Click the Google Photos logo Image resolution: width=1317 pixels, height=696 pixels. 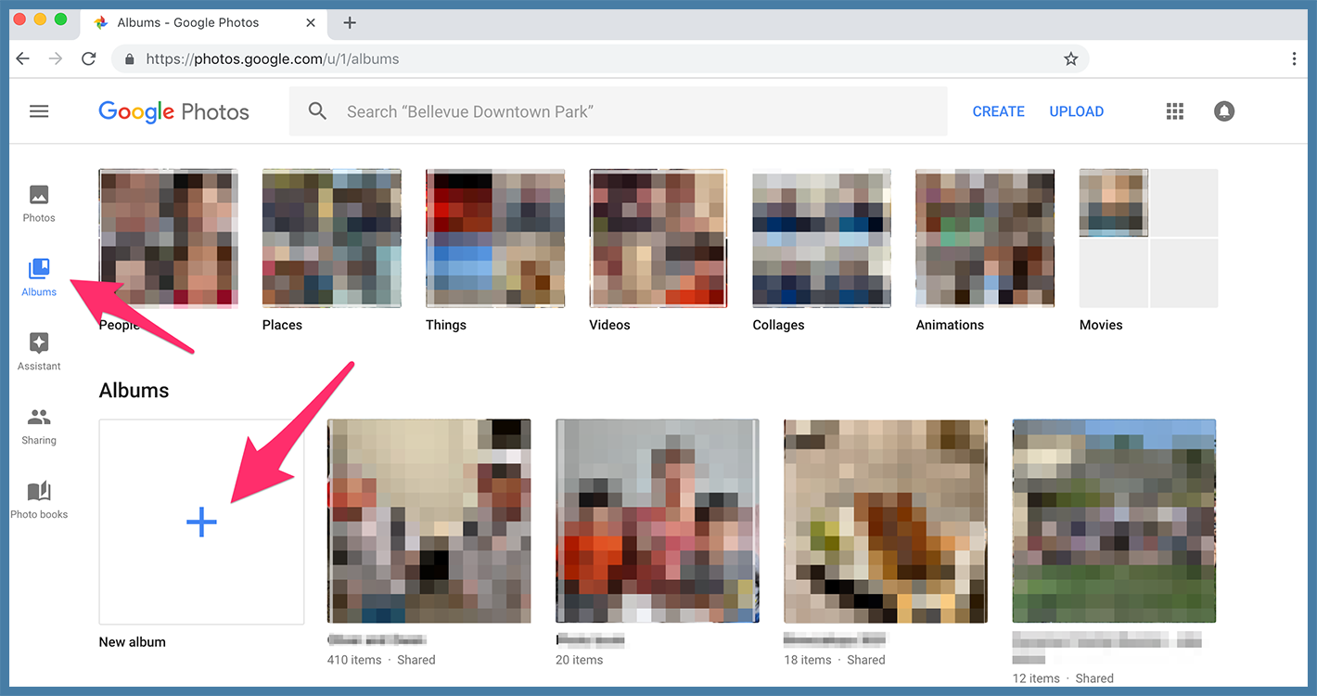coord(173,110)
